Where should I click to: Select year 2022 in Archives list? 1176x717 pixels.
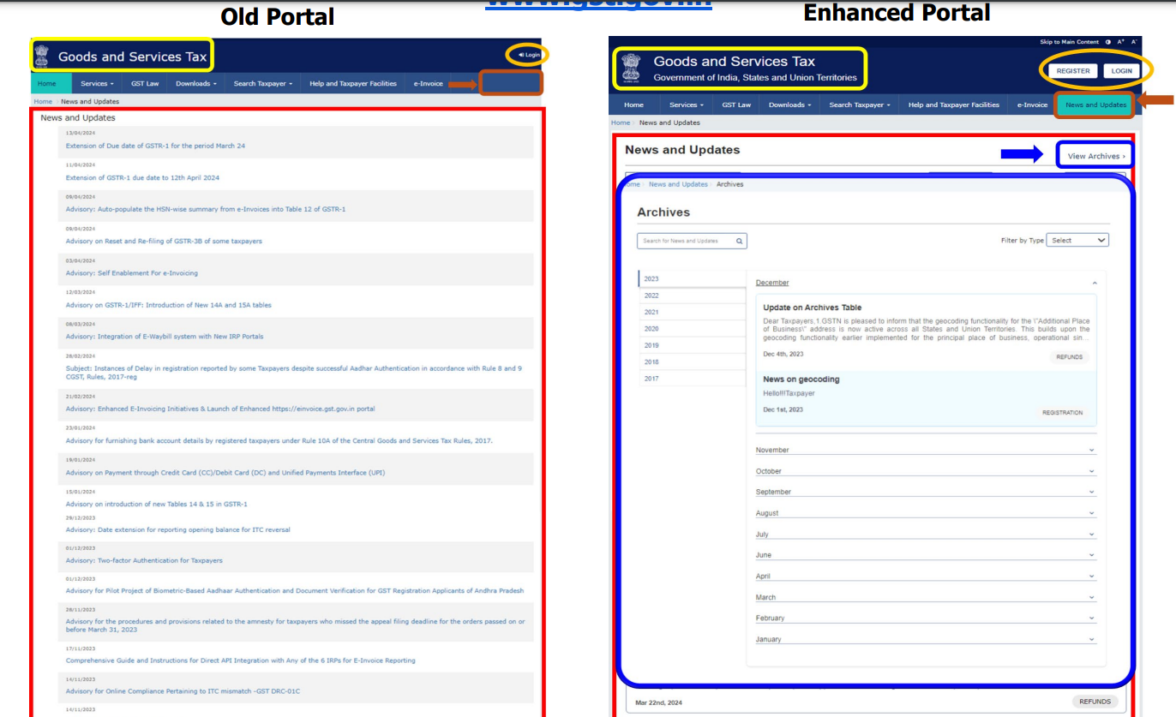coord(693,296)
